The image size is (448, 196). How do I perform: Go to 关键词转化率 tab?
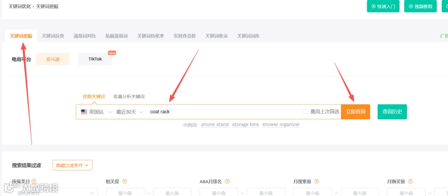click(151, 36)
